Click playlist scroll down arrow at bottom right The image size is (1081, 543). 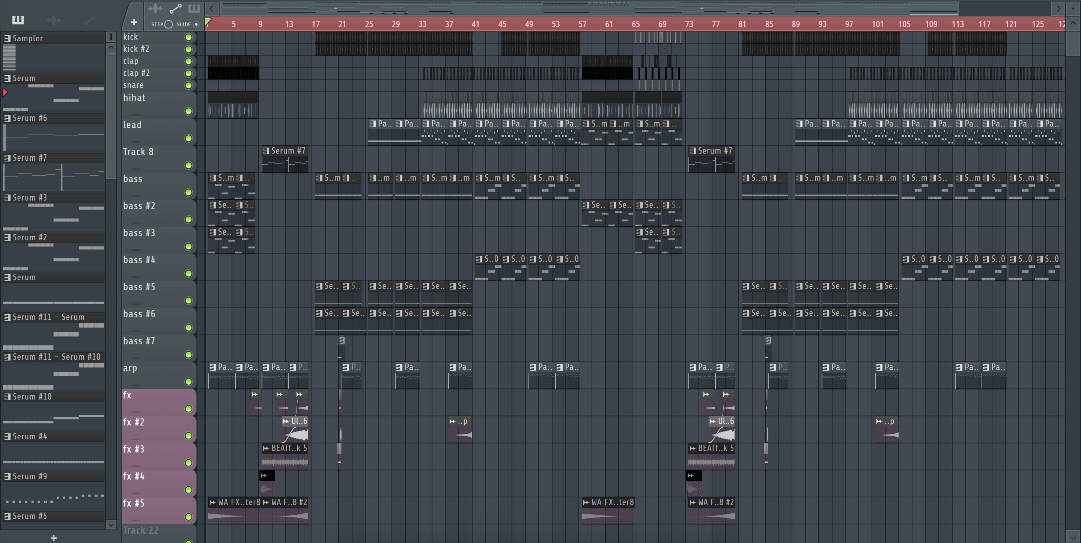coord(1073,537)
